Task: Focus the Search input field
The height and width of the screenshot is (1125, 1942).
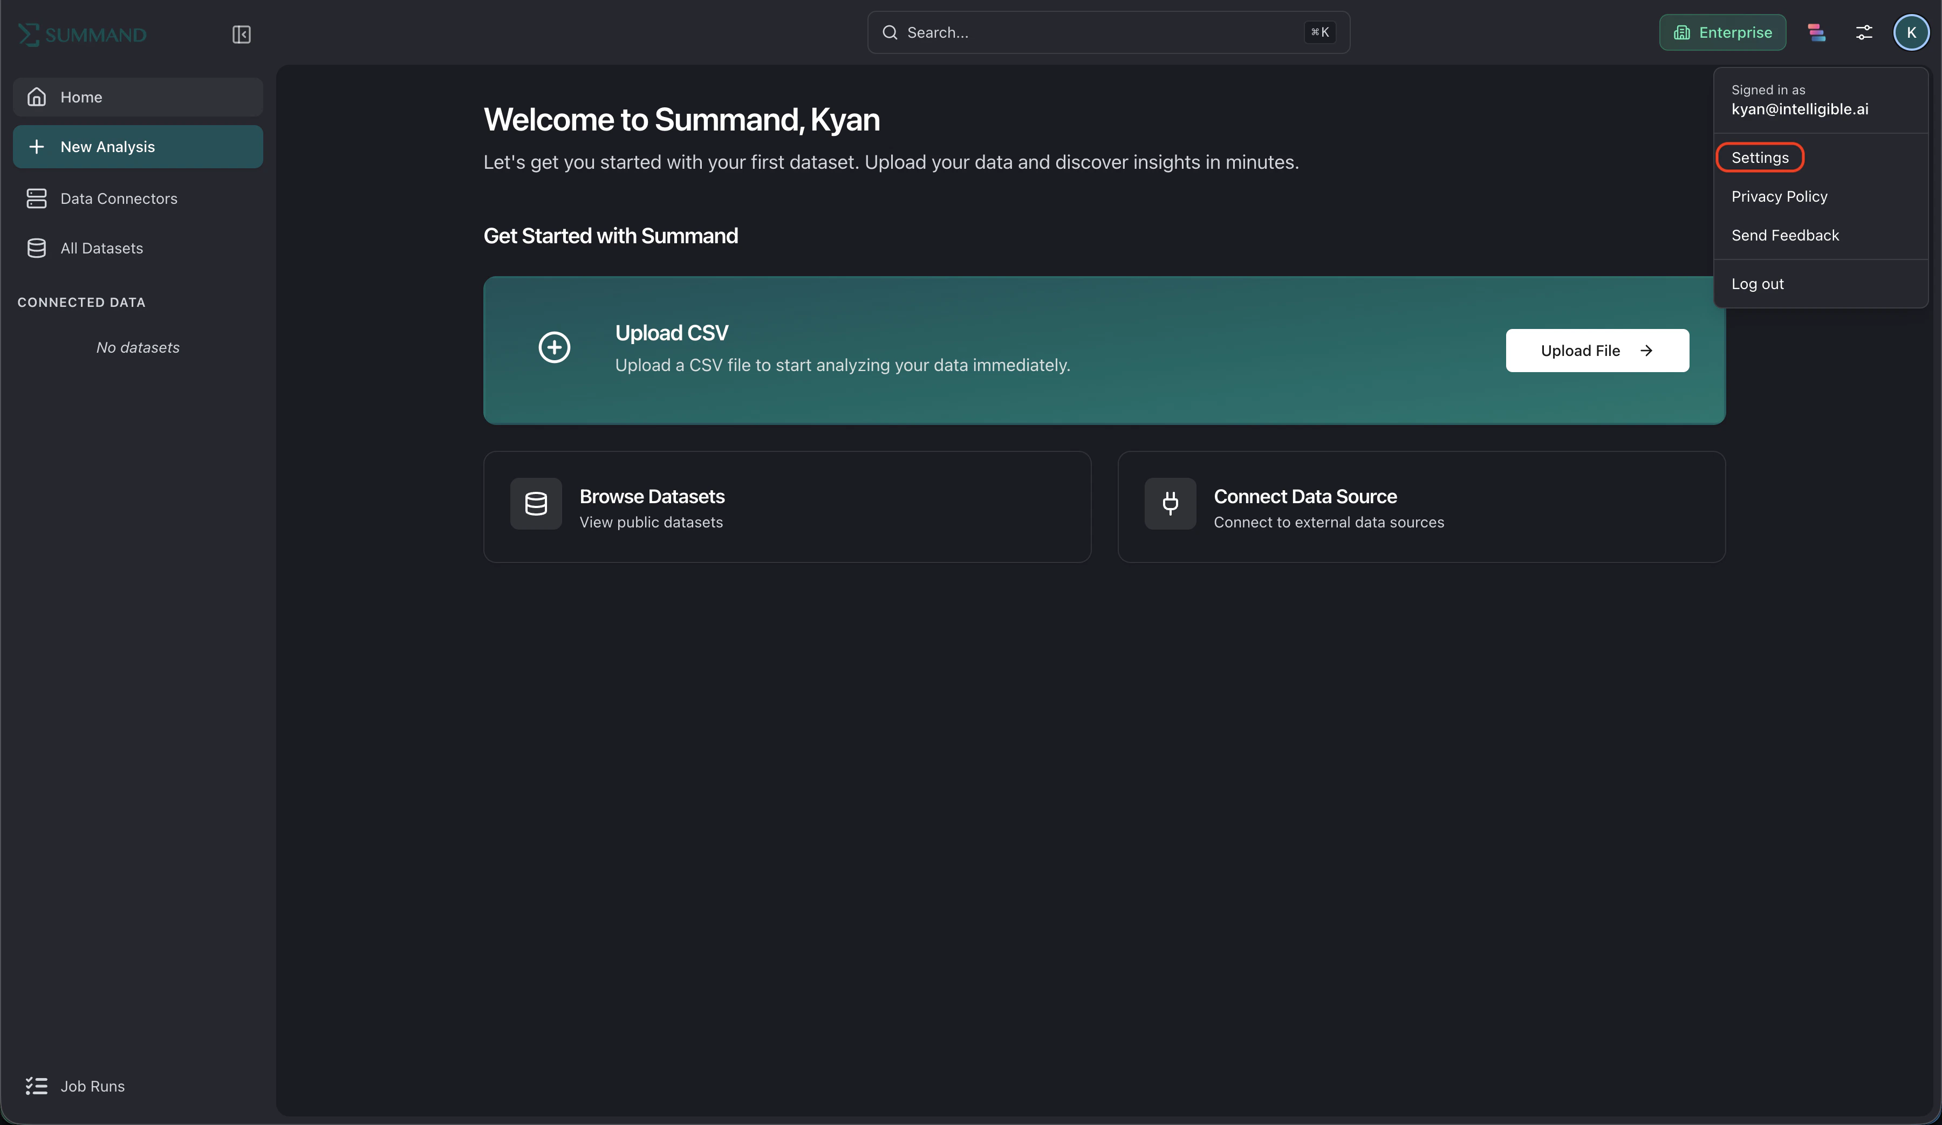Action: [x=1108, y=32]
